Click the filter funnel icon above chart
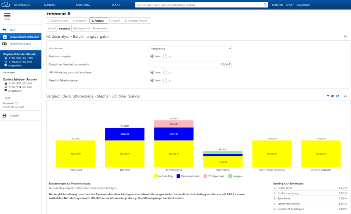This screenshot has width=351, height=214. (328, 96)
